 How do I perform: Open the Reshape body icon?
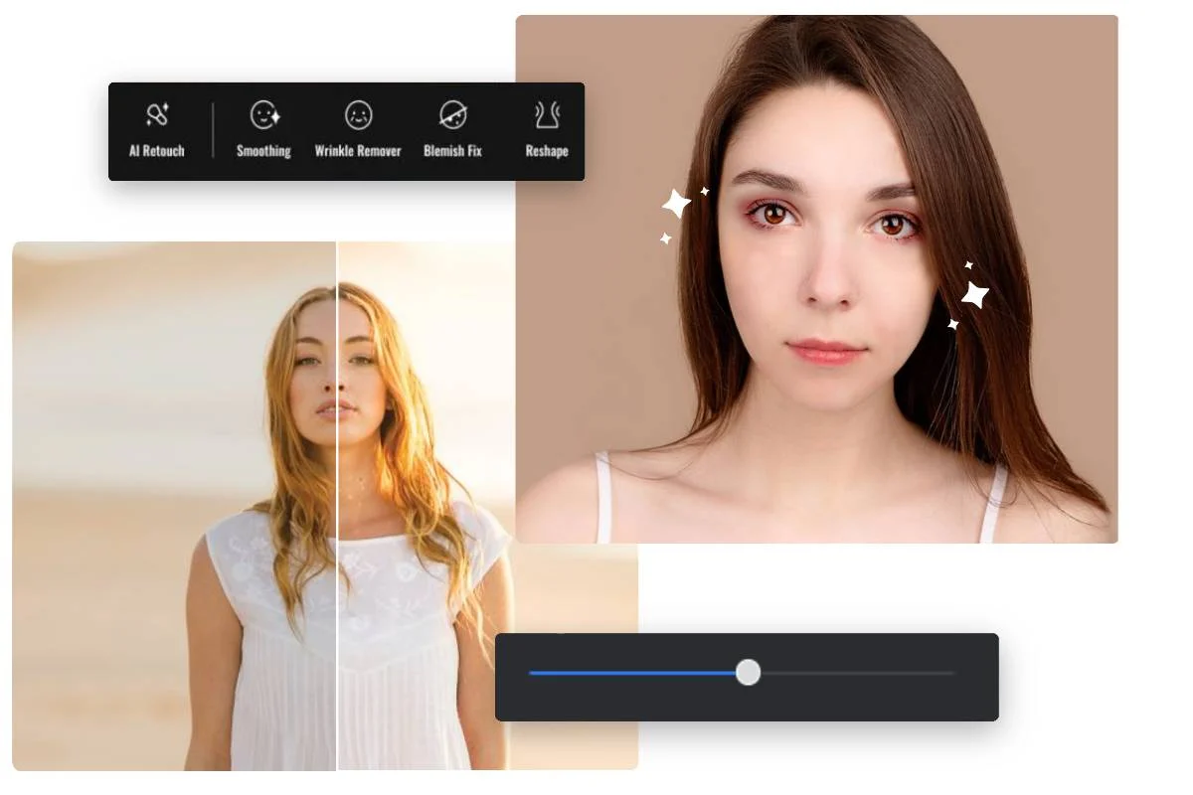(x=546, y=115)
